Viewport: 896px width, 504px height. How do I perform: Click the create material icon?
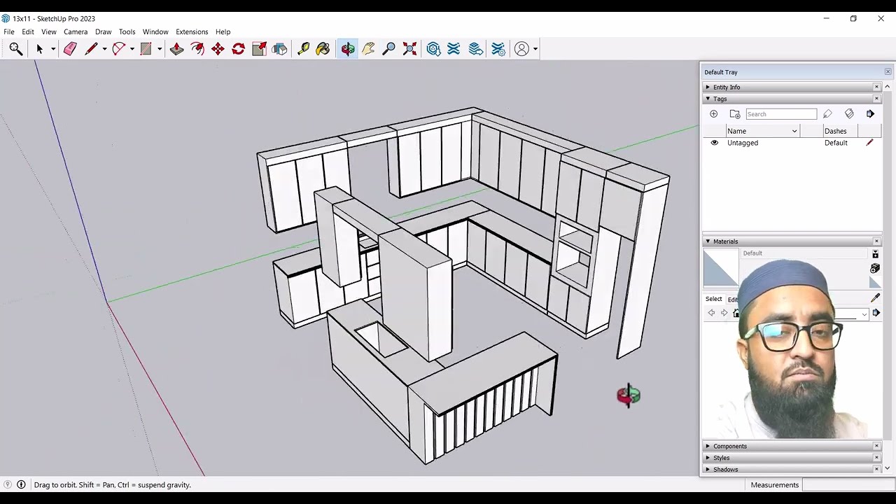click(x=875, y=268)
